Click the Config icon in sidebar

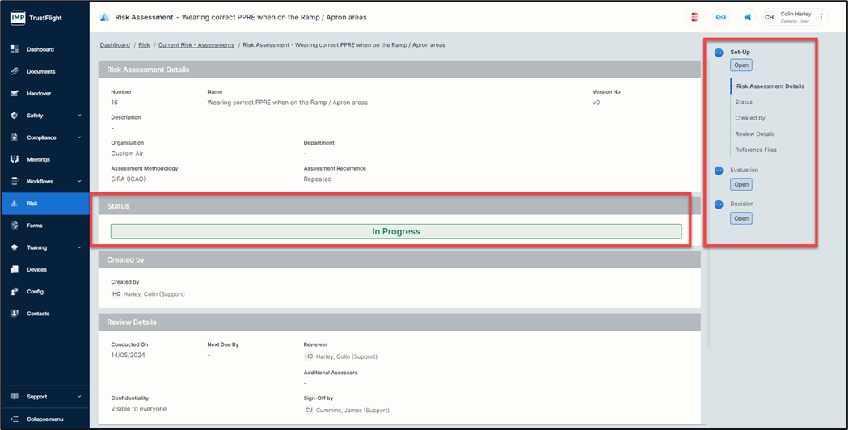pyautogui.click(x=15, y=292)
